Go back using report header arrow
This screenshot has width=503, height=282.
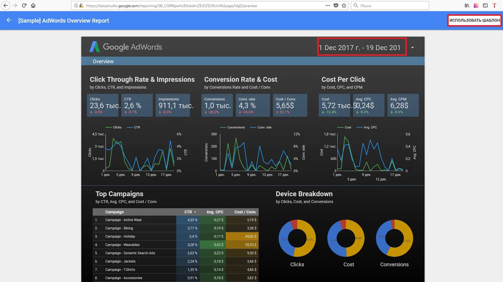(9, 20)
